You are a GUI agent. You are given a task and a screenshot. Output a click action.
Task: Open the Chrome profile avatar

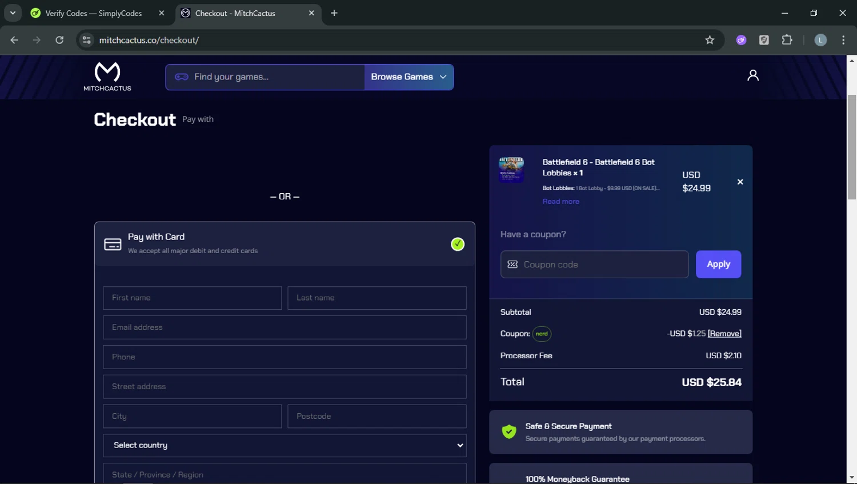tap(820, 40)
